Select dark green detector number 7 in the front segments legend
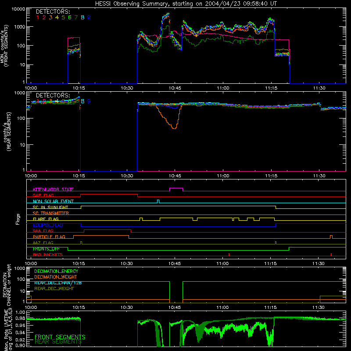Image resolution: width=351 pixels, height=351 pixels. 76,18
